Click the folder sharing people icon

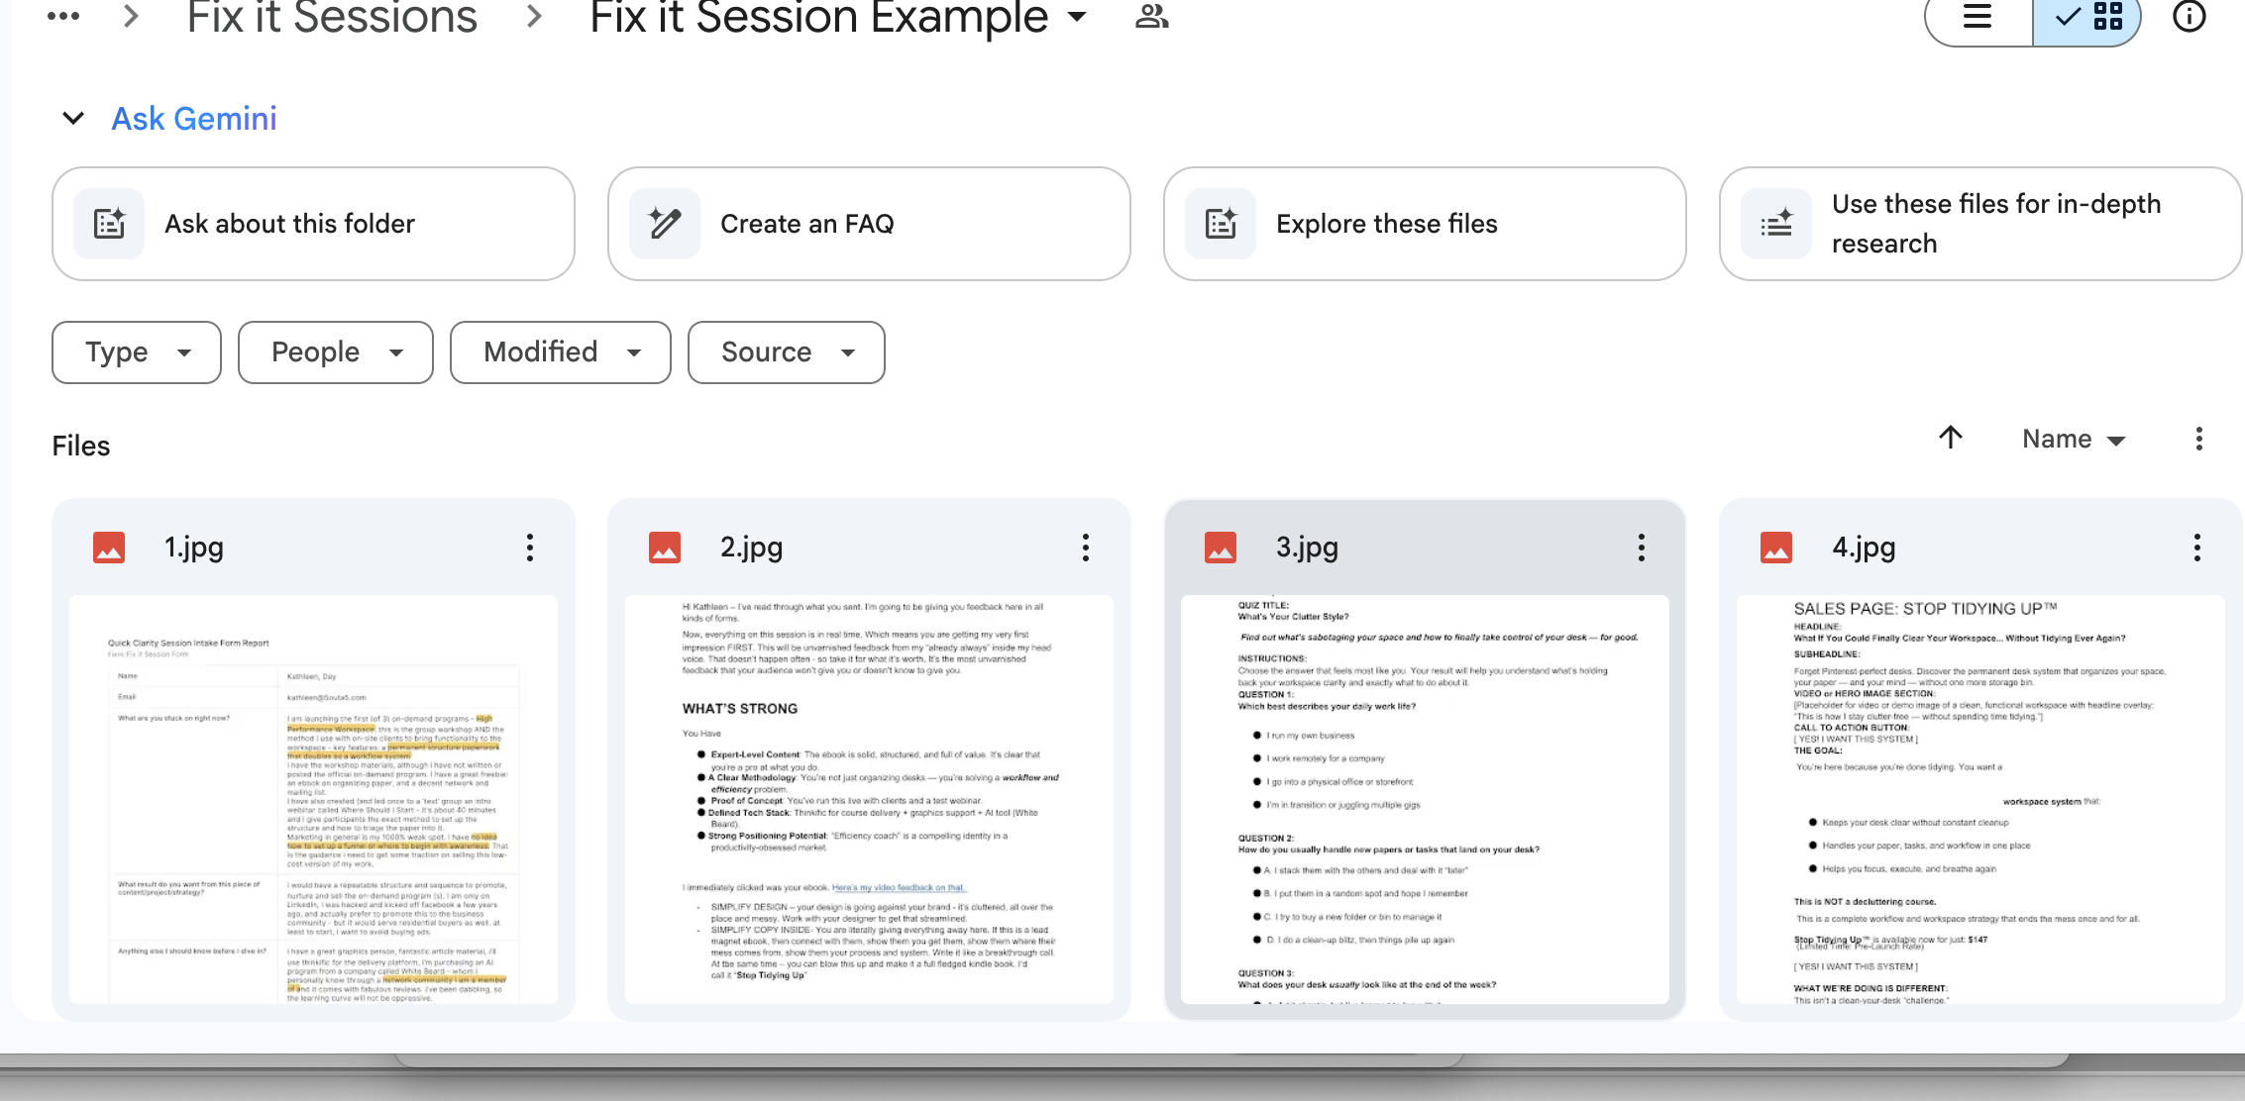[1151, 17]
